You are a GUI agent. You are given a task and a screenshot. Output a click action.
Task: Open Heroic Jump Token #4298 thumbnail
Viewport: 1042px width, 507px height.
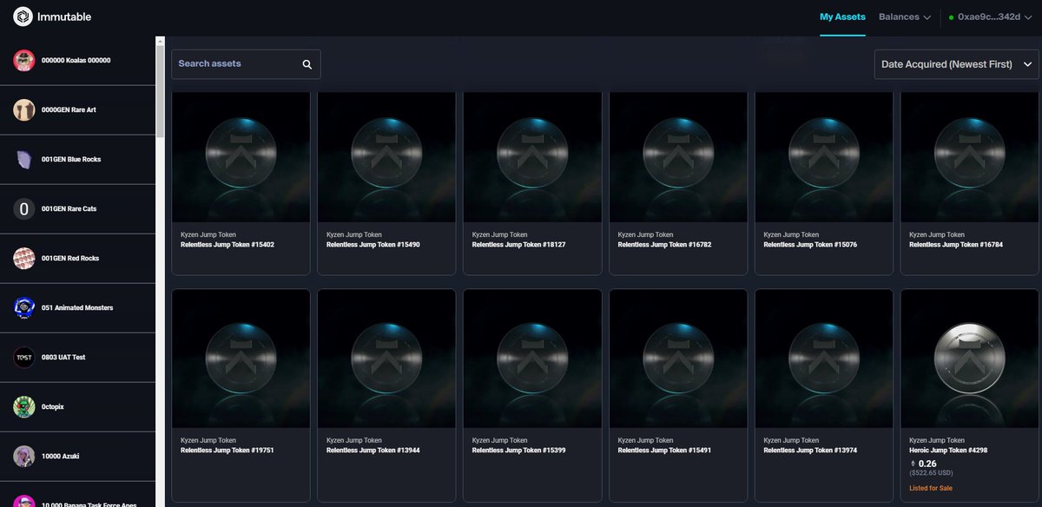[970, 359]
